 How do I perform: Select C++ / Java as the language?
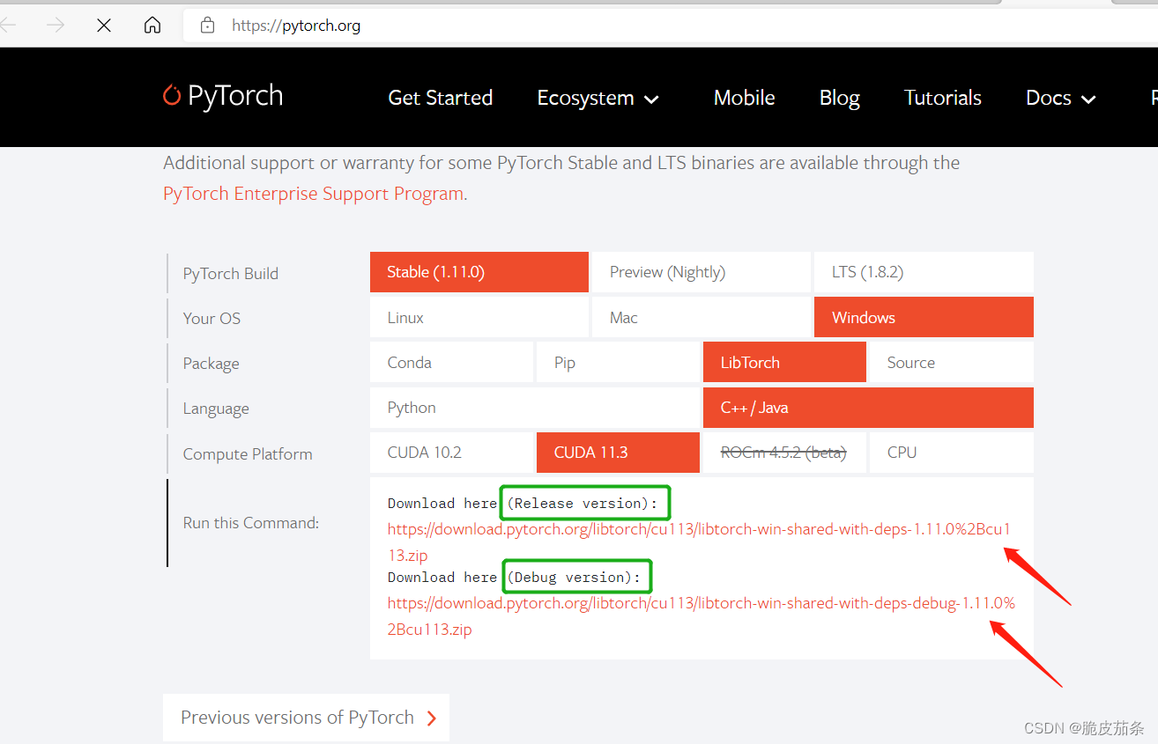(868, 408)
